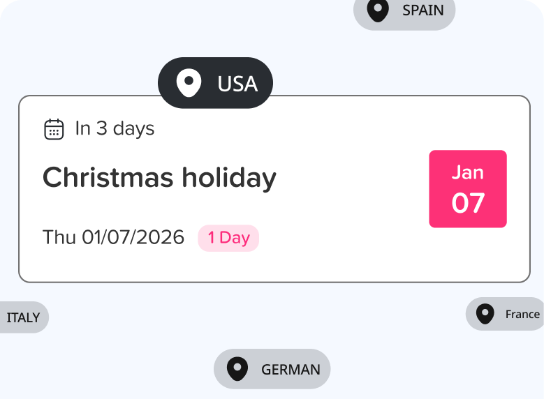
Task: Click the "In 3 days" countdown text
Action: [115, 129]
